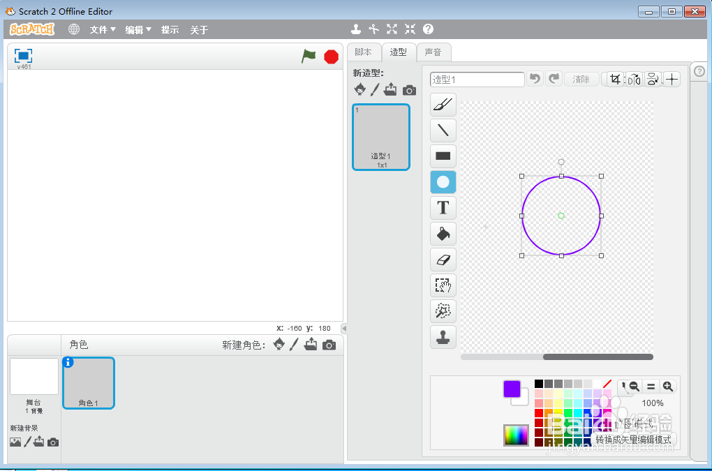Image resolution: width=712 pixels, height=471 pixels.
Task: Click the green flag to start
Action: click(309, 57)
